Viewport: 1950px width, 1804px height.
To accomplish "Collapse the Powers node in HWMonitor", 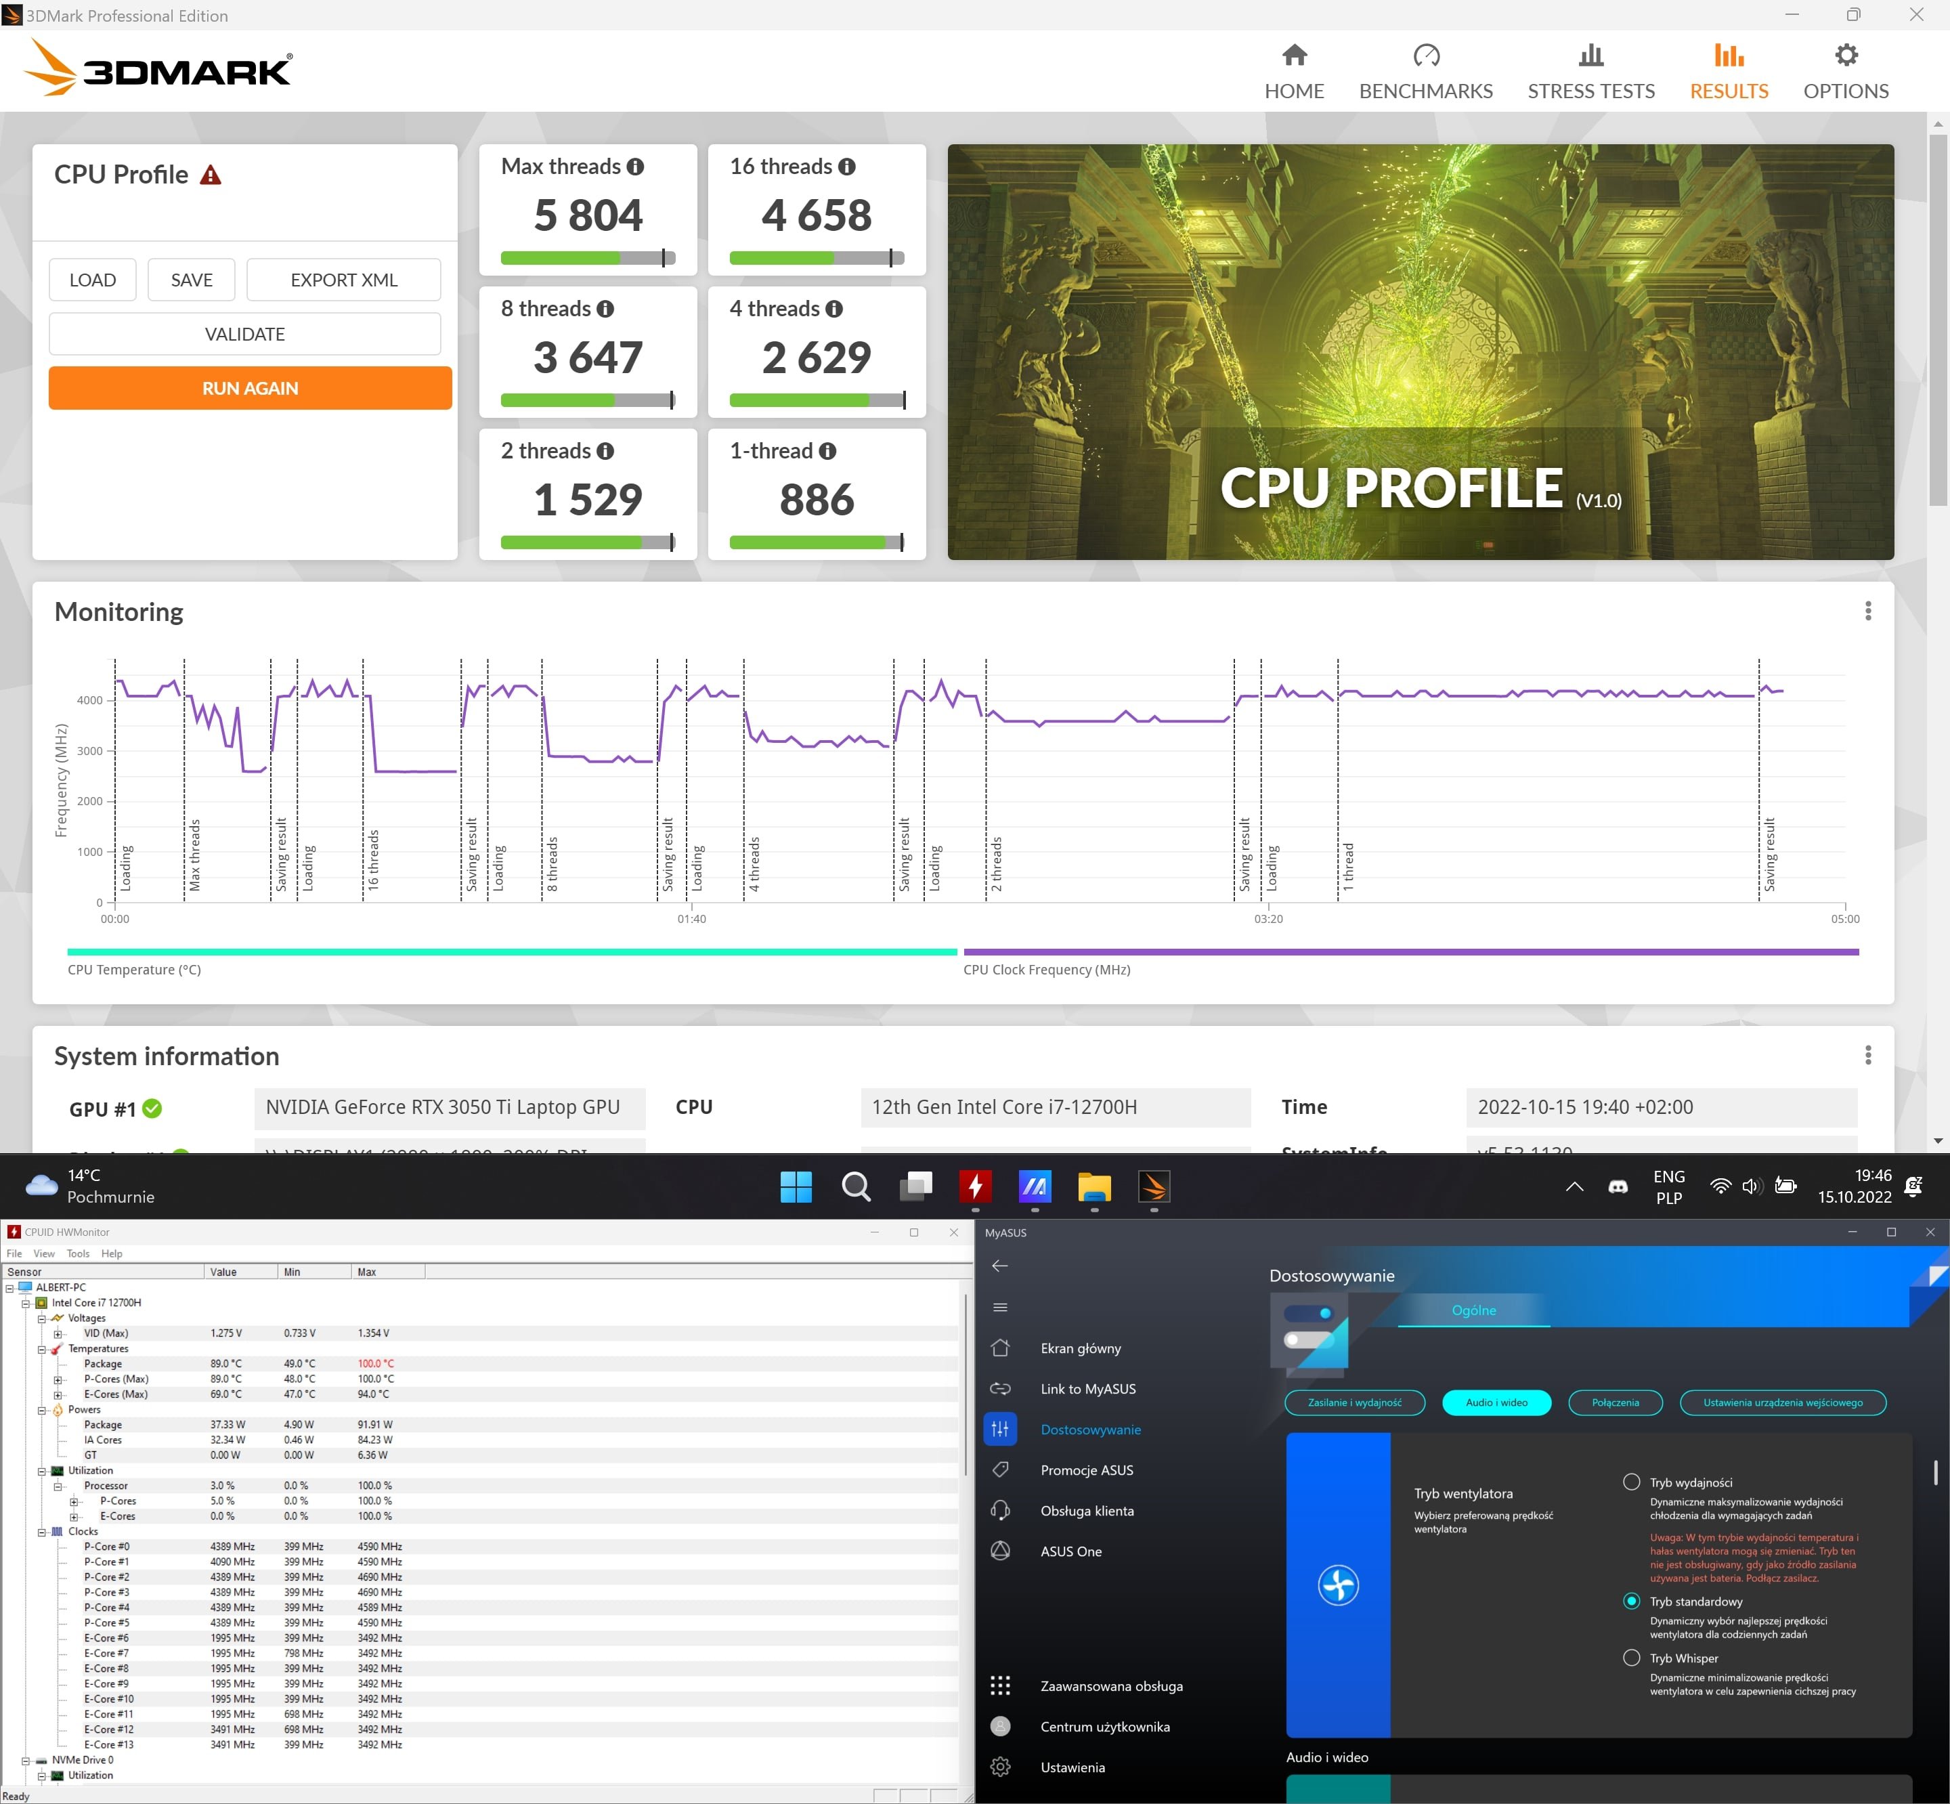I will pyautogui.click(x=42, y=1410).
